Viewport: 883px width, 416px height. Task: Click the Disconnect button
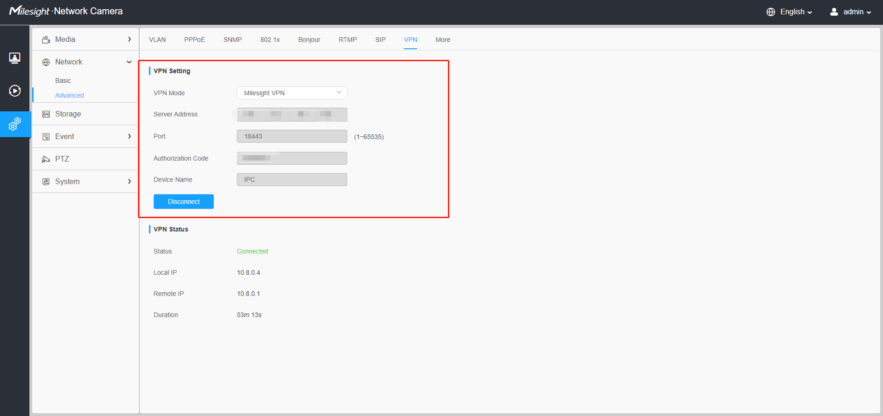click(x=183, y=202)
